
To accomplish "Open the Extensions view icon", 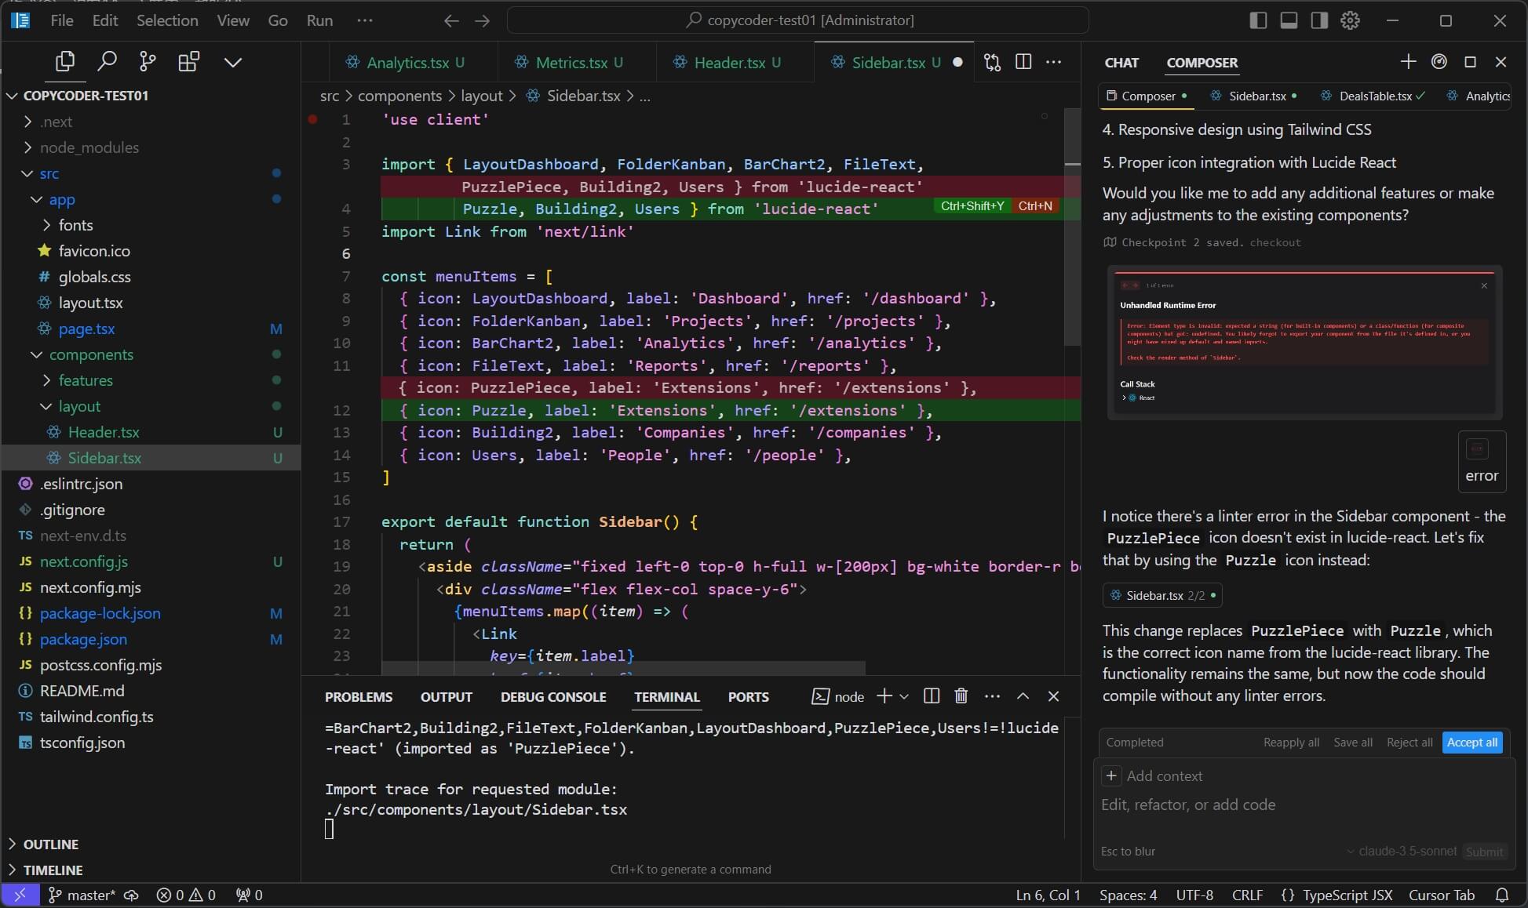I will click(188, 61).
